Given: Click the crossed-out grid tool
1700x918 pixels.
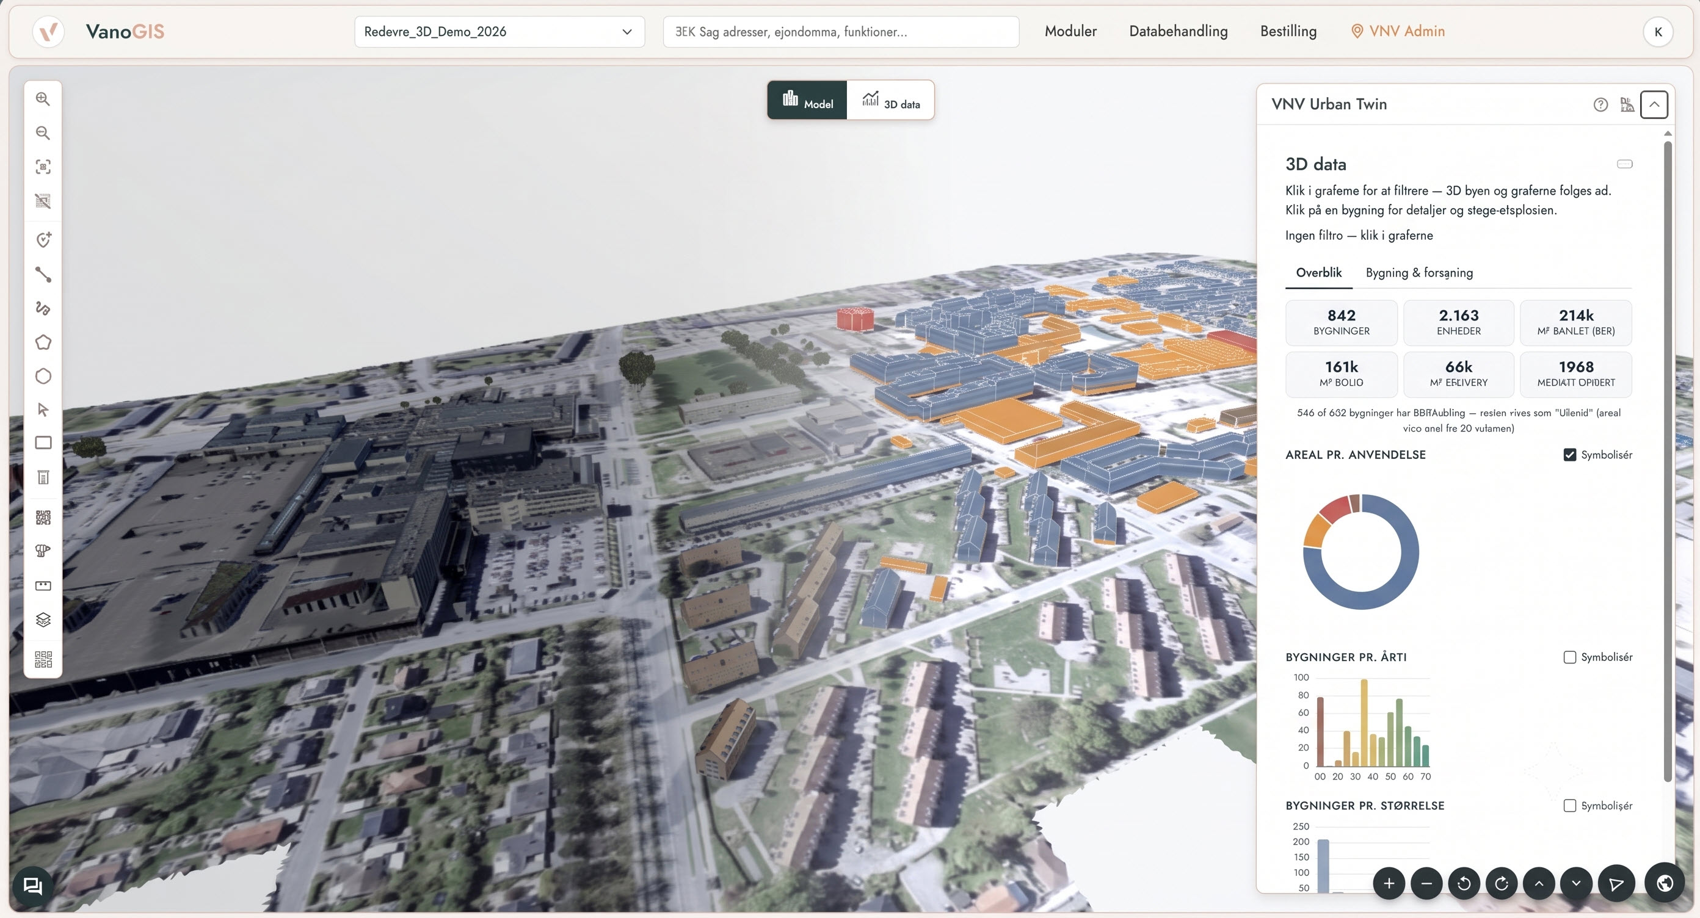Looking at the screenshot, I should [x=43, y=201].
